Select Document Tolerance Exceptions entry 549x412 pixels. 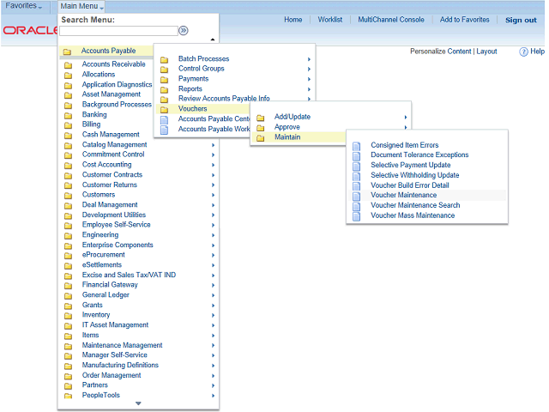coord(419,154)
